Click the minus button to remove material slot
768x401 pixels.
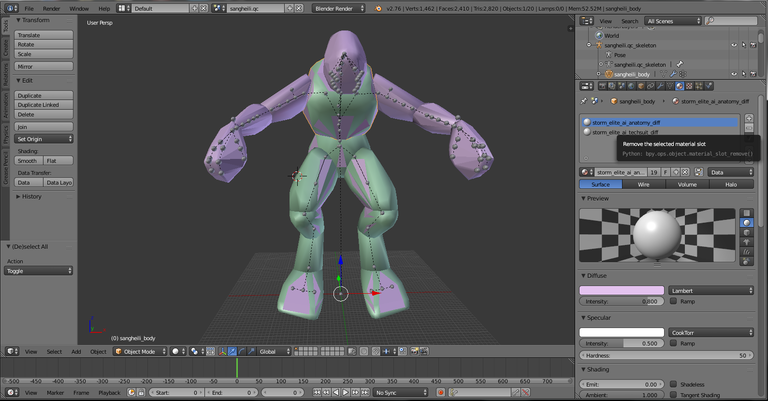pyautogui.click(x=749, y=128)
